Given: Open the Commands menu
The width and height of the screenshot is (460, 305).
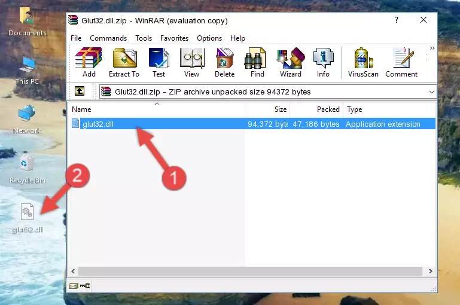Looking at the screenshot, I should coord(108,38).
